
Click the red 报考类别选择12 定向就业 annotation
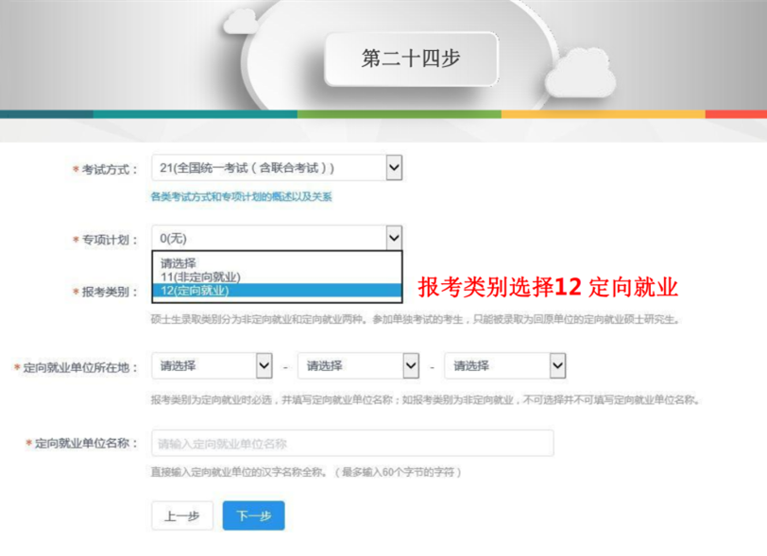(548, 286)
